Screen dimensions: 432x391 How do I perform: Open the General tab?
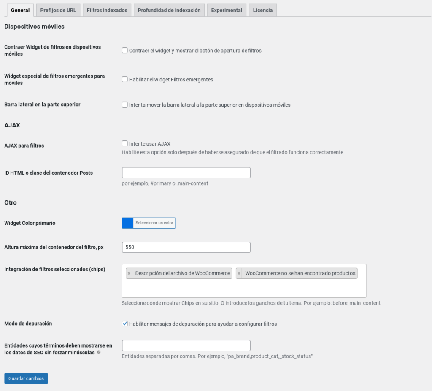click(20, 10)
